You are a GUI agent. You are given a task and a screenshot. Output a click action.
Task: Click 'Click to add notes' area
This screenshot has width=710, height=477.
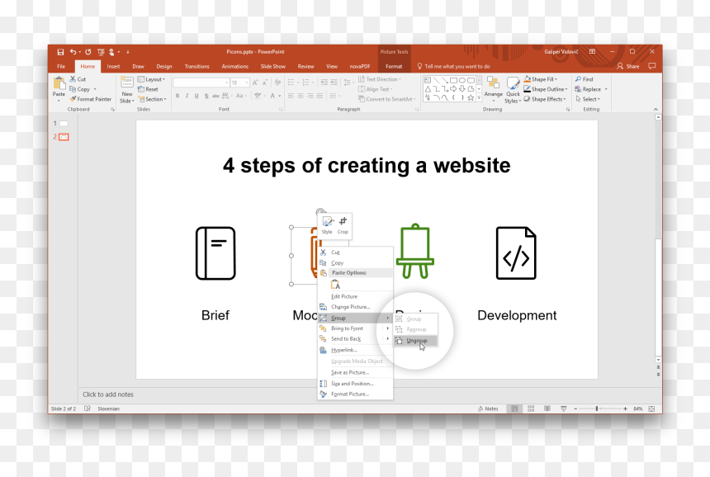(x=108, y=394)
